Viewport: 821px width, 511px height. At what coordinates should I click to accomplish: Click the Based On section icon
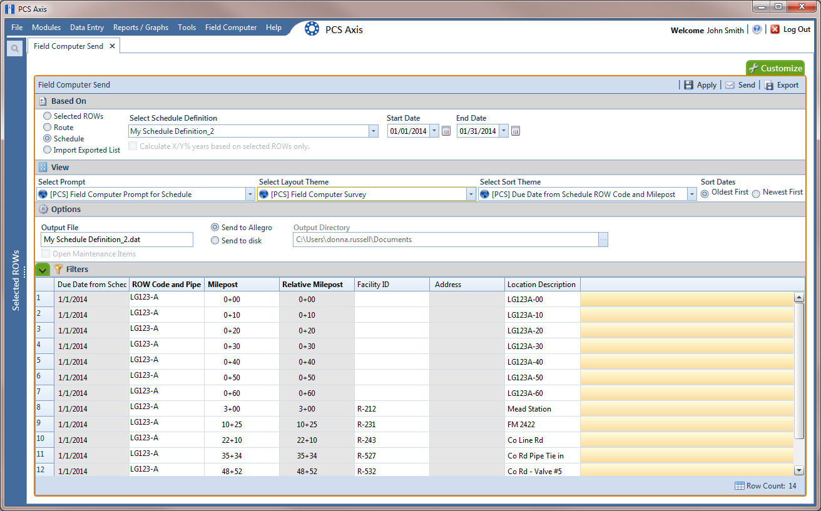43,101
